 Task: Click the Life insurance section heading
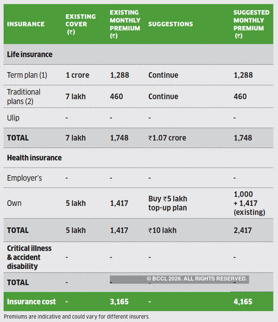coord(30,54)
